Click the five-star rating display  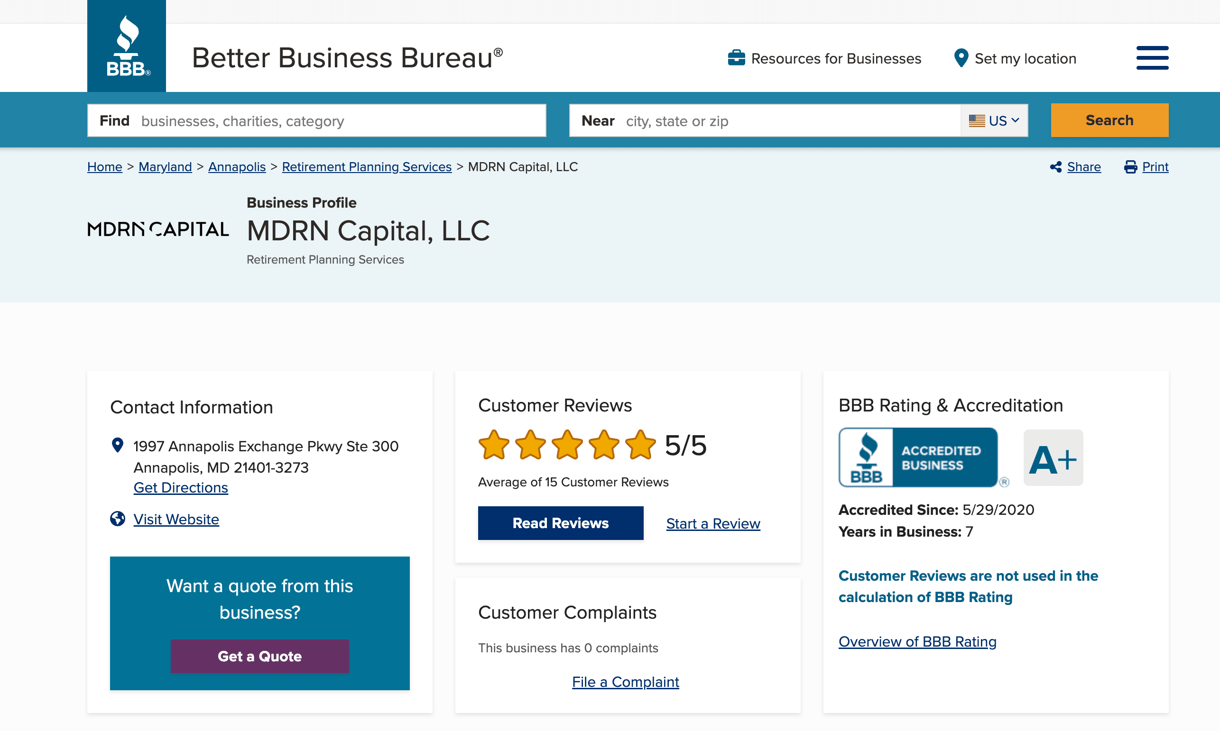[x=567, y=445]
